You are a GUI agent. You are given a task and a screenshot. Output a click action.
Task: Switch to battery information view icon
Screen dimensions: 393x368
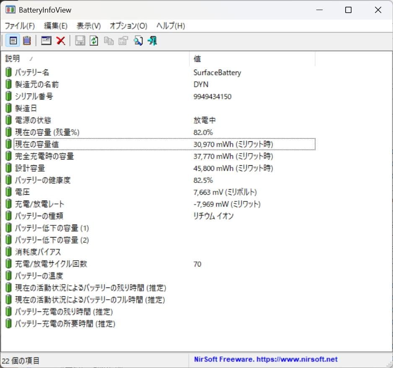[x=13, y=41]
